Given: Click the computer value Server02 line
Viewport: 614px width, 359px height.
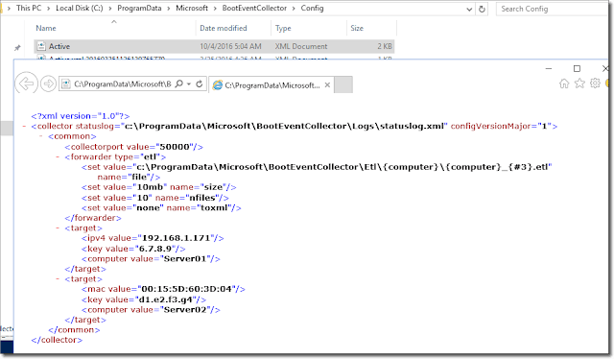Looking at the screenshot, I should pyautogui.click(x=151, y=310).
